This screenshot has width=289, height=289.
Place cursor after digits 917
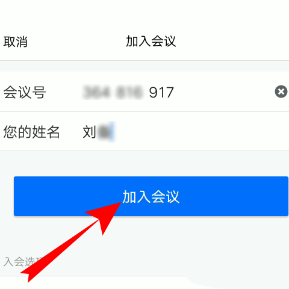[x=175, y=92]
